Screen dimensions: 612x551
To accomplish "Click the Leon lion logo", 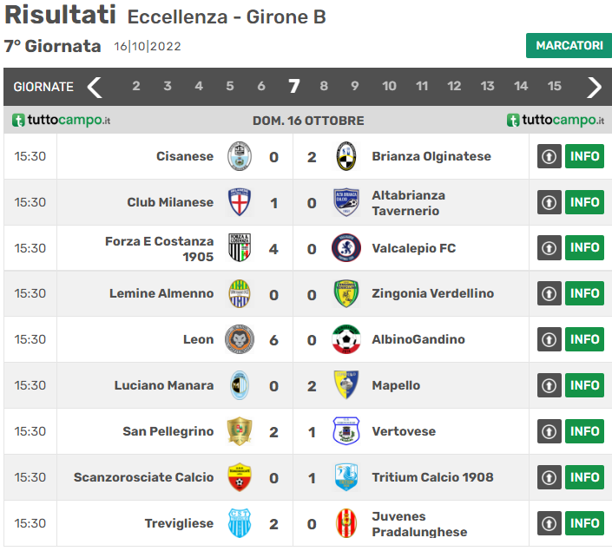I will coord(240,339).
